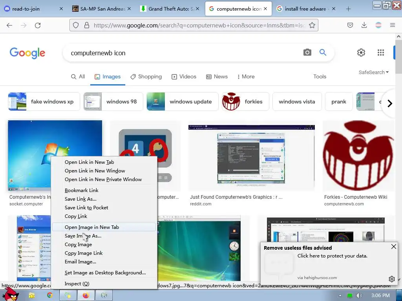
Task: Click the padlock site info icon
Action: coord(87,25)
